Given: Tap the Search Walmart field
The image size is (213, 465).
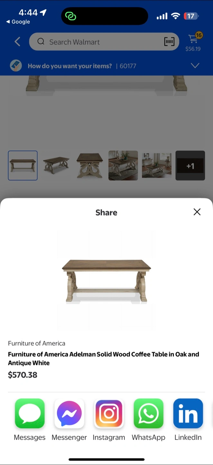Looking at the screenshot, I should (104, 42).
